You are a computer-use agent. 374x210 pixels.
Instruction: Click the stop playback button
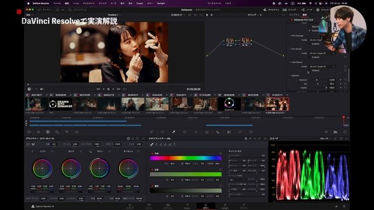click(x=108, y=89)
